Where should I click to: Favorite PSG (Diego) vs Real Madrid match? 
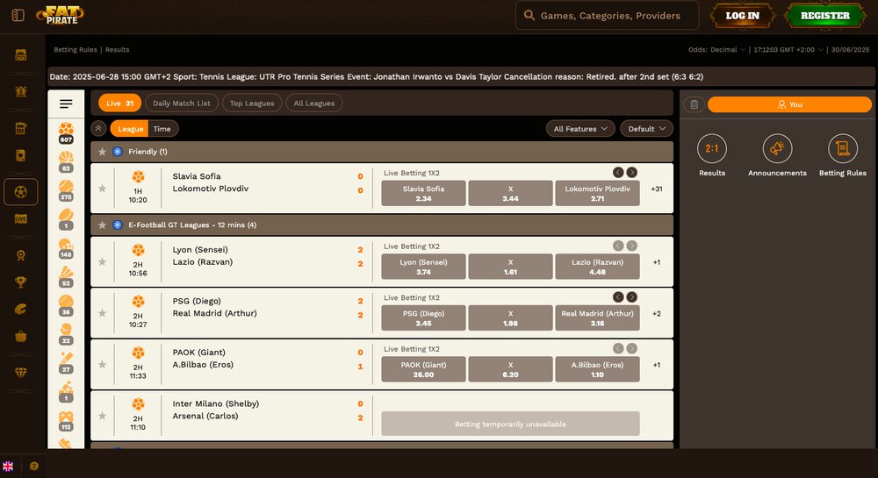[103, 313]
